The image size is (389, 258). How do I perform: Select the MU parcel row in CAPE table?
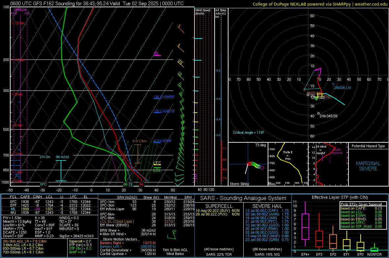[x=50, y=213]
